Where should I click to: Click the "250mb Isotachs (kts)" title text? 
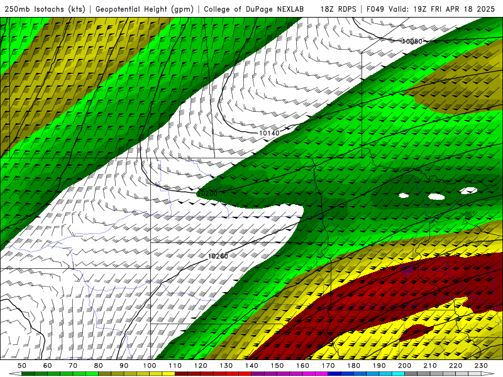tap(45, 9)
